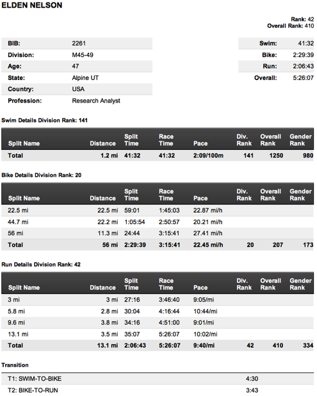Select the BIB number 2261 value
This screenshot has width=317, height=396.
79,44
